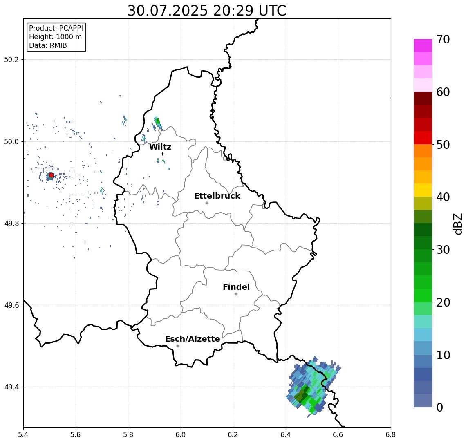Click the colorbar label 70
Viewport: 468px width, 443px height.
443,39
